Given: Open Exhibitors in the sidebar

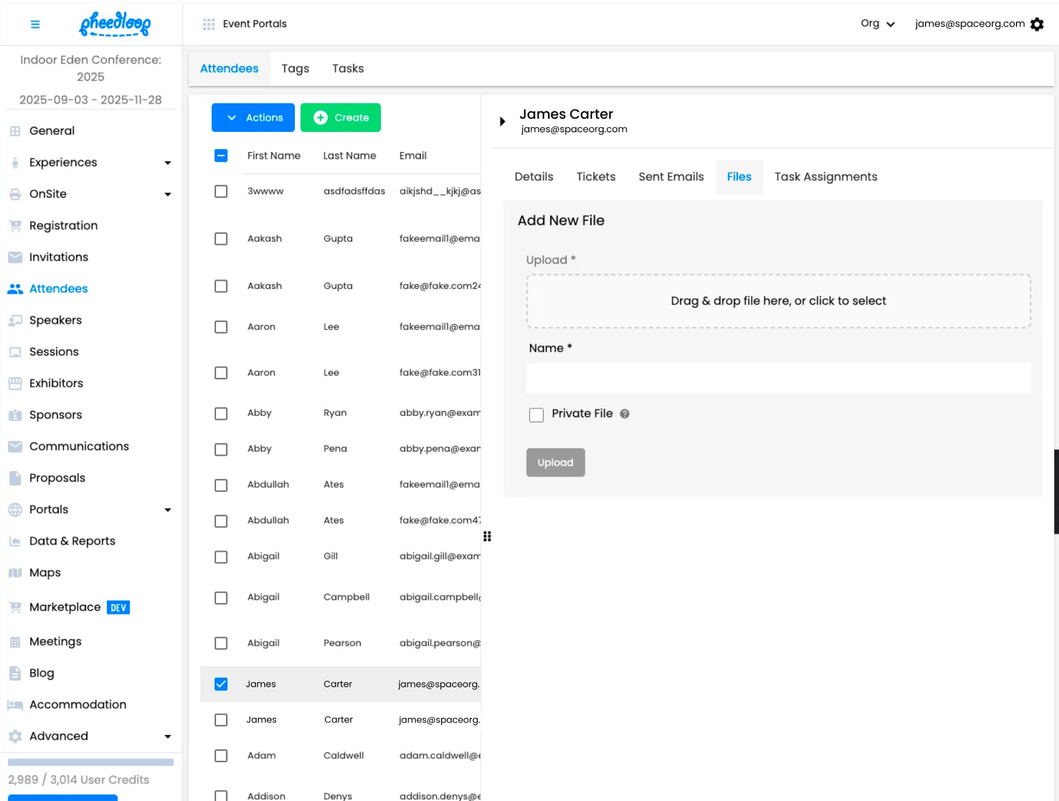Looking at the screenshot, I should tap(56, 383).
